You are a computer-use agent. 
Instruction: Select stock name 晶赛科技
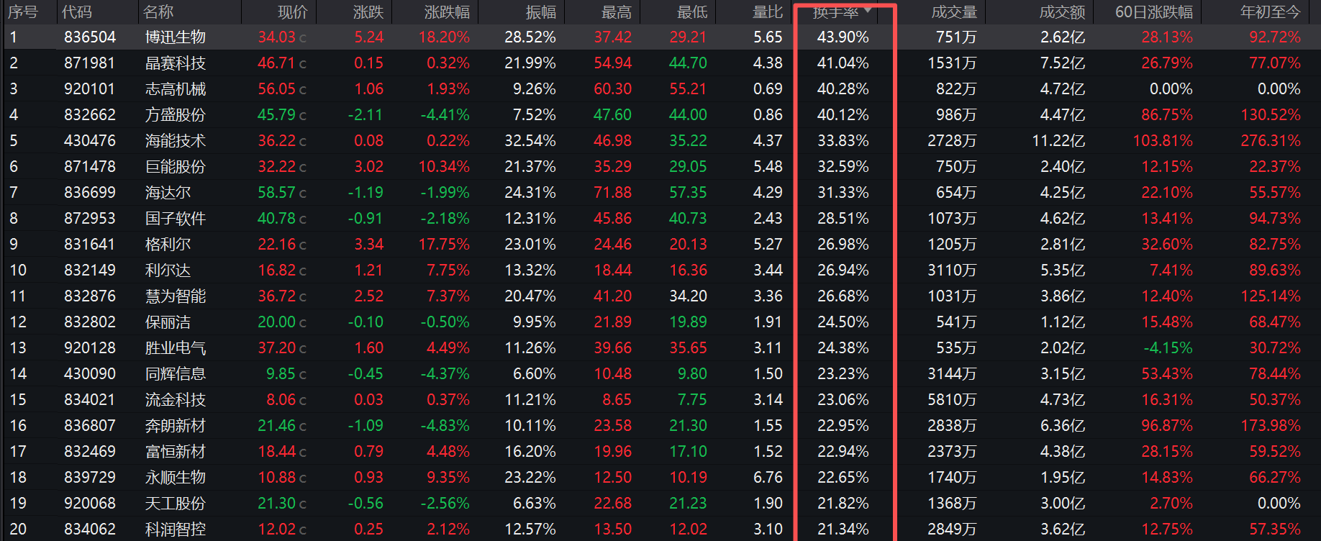[176, 63]
